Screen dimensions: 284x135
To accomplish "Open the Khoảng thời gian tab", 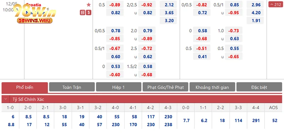I will coord(212,87).
